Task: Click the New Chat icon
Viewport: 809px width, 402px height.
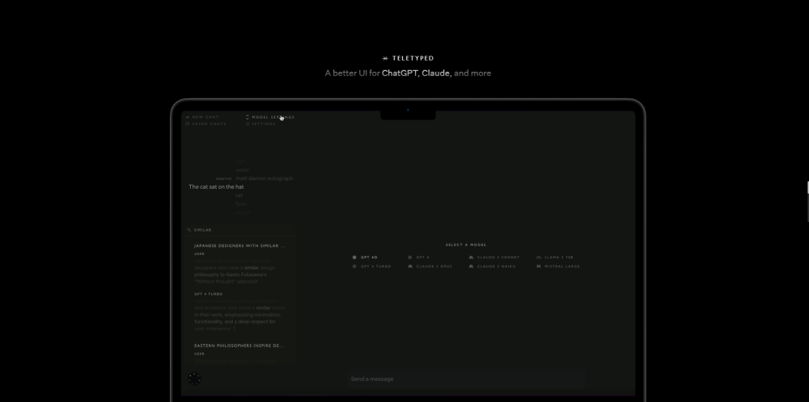Action: coord(188,117)
